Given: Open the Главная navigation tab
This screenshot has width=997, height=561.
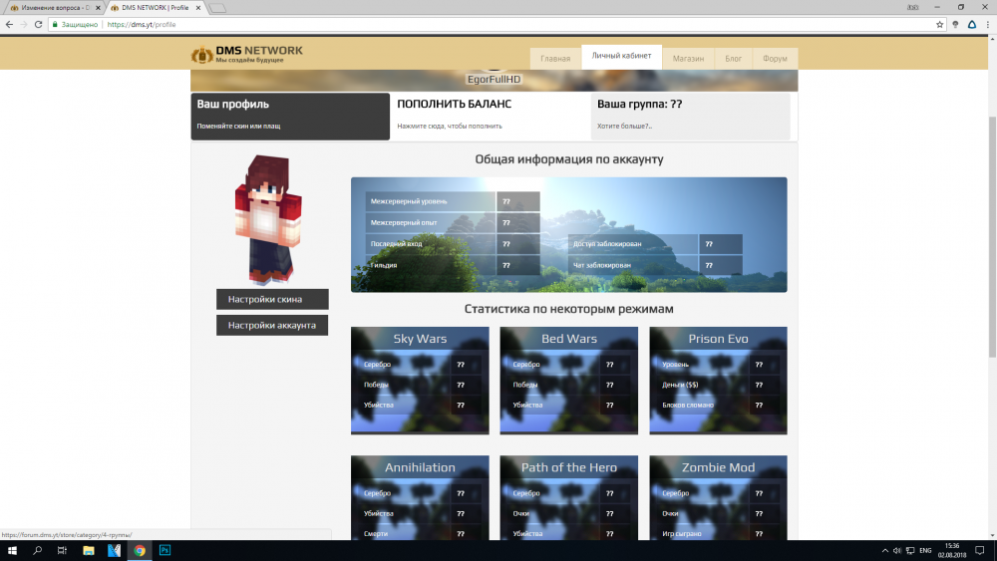Looking at the screenshot, I should 555,59.
